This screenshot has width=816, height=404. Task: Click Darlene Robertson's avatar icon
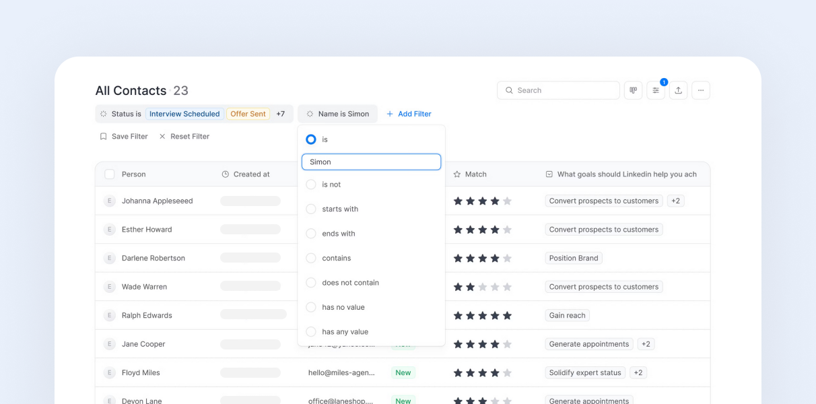tap(109, 258)
